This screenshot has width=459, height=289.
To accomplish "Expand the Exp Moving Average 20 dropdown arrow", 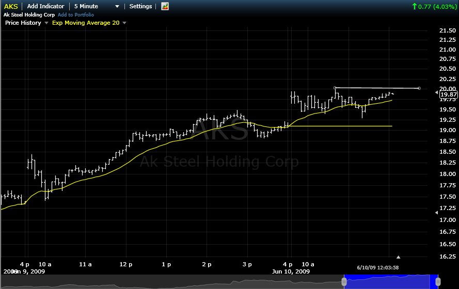I will pos(124,23).
